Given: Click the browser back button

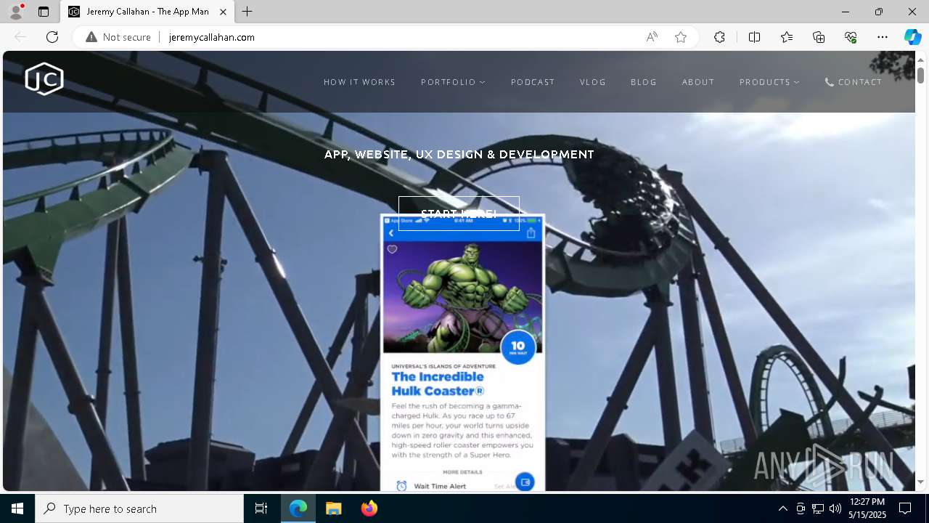Looking at the screenshot, I should click(20, 37).
